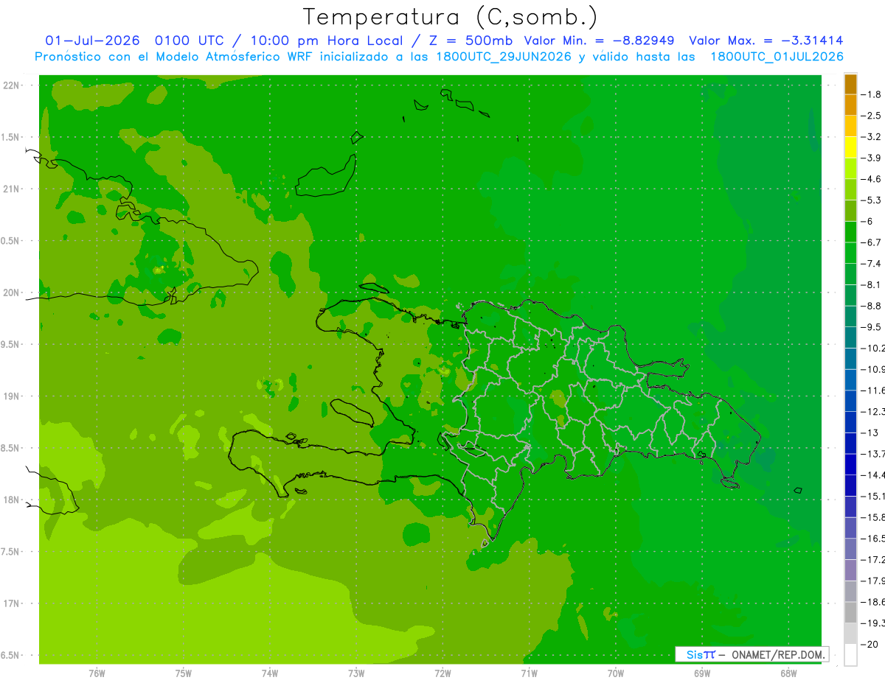The height and width of the screenshot is (683, 885).
Task: Click the "72W" longitude axis label
Action: coord(442,673)
